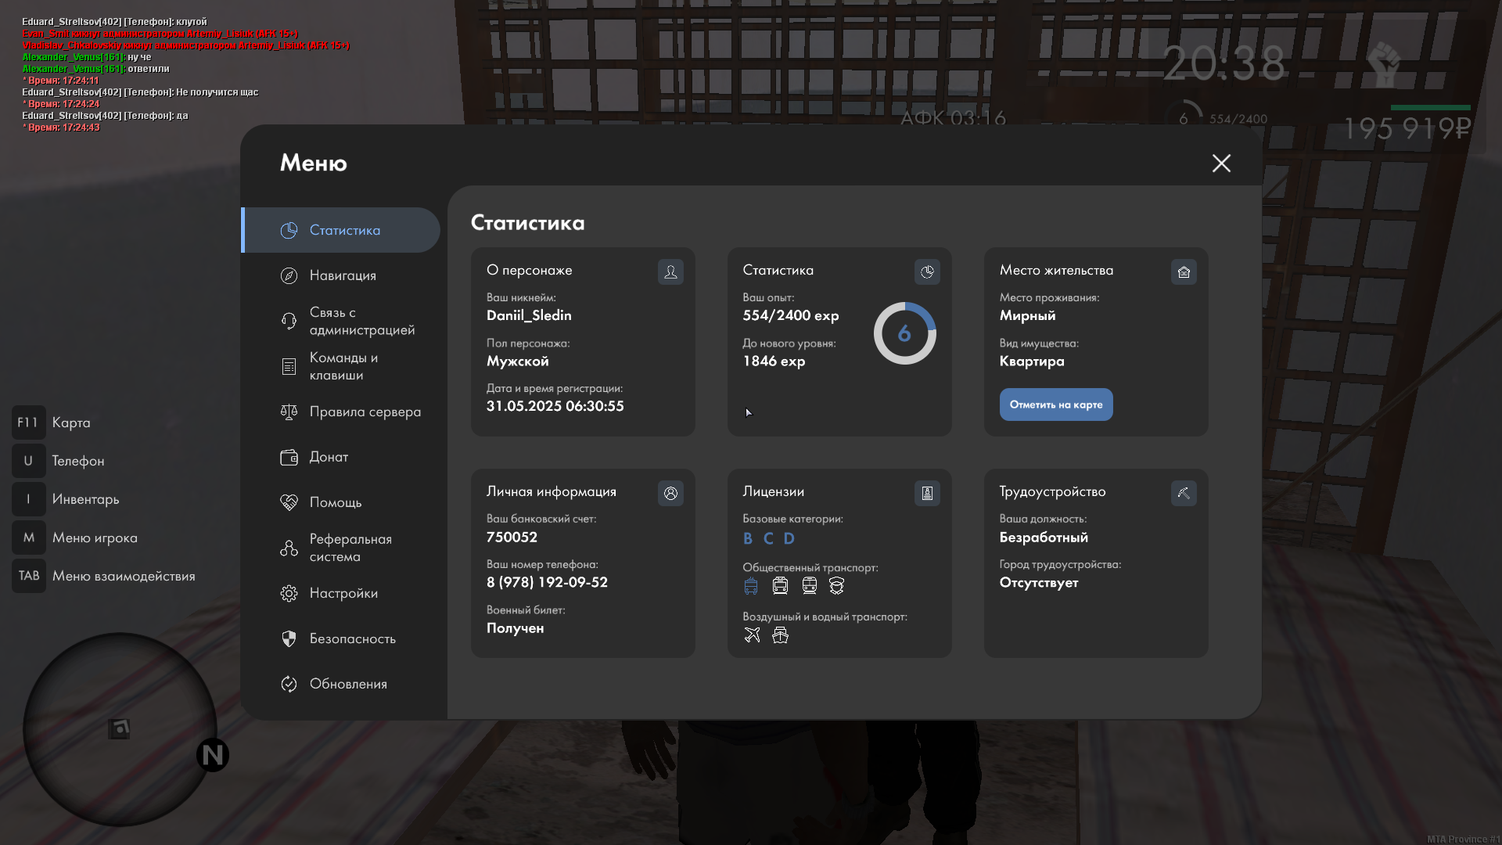Viewport: 1502px width, 845px height.
Task: Go to Настройки in the sidebar
Action: click(343, 593)
